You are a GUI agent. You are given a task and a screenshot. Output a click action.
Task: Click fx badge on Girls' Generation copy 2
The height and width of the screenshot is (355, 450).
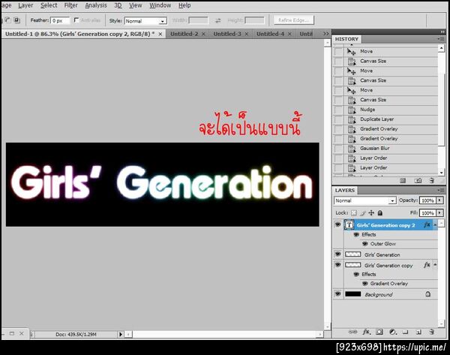coord(427,225)
